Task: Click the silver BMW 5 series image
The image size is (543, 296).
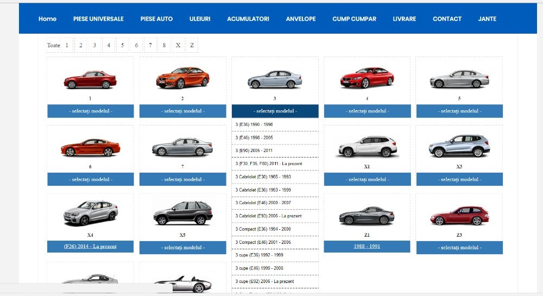Action: pos(459,79)
